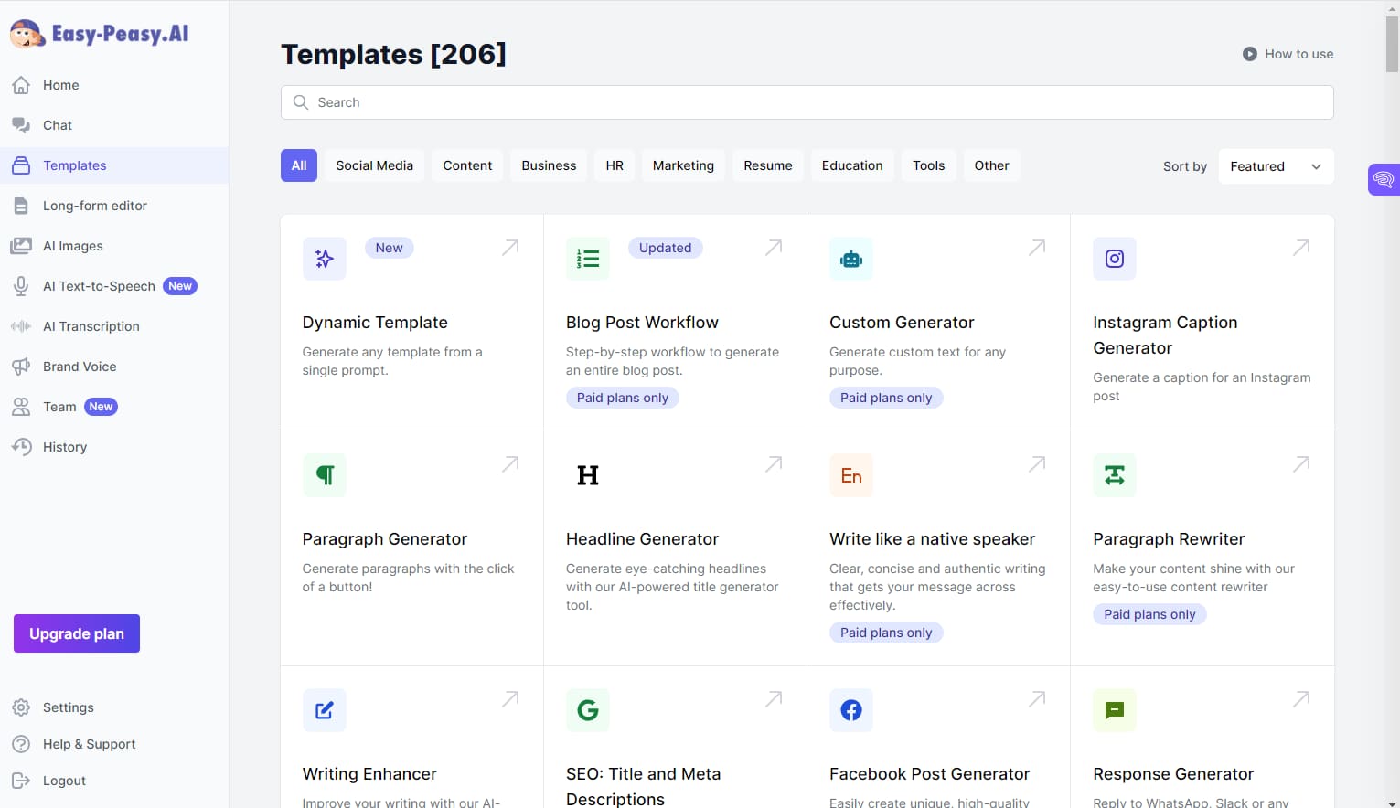Open the Paragraph Rewriter template card

pos(1202,548)
